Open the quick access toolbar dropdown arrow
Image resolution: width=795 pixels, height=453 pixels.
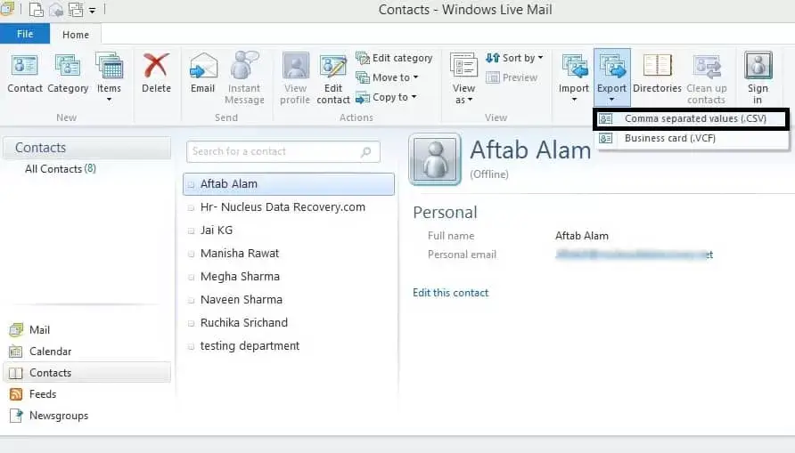[x=93, y=10]
